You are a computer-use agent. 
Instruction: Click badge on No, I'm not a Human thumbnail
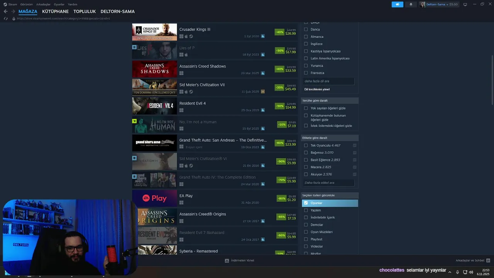pos(134,121)
